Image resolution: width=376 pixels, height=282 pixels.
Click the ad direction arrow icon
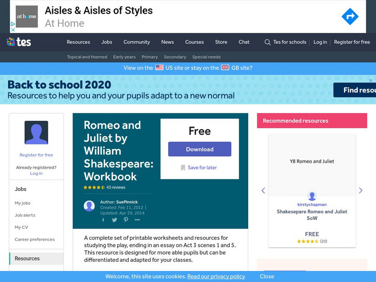350,16
